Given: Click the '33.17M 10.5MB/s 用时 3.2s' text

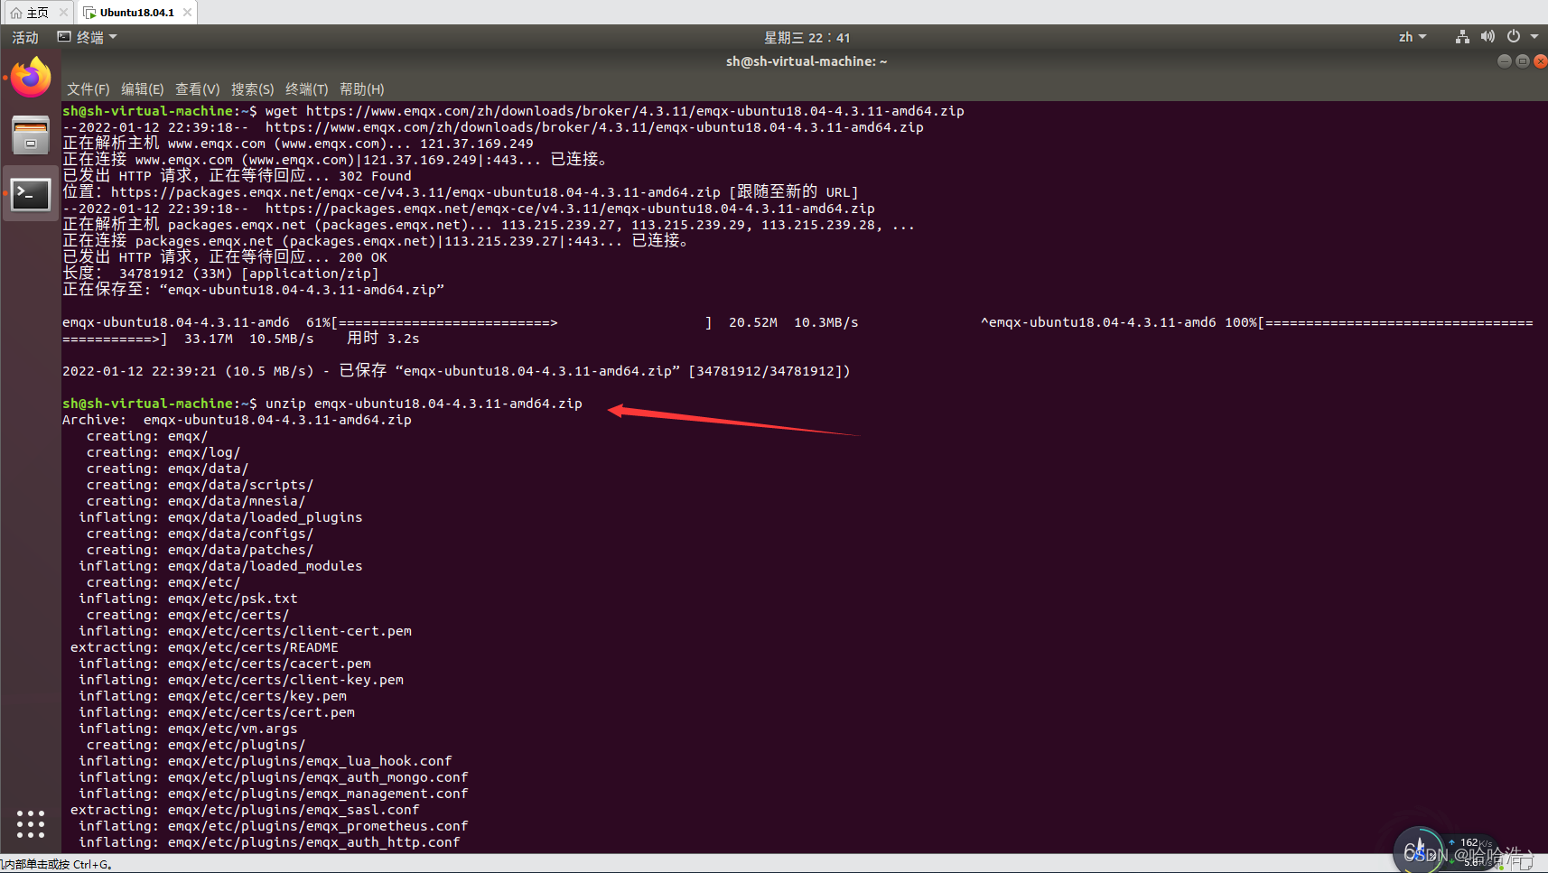Looking at the screenshot, I should 302,339.
